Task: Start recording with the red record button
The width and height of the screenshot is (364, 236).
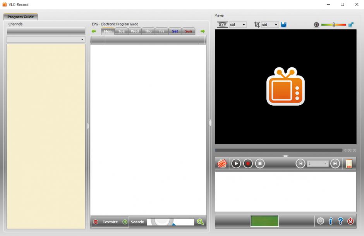Action: click(x=248, y=164)
